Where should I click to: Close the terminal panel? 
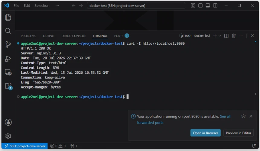click(x=252, y=36)
